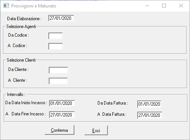190x140 pixels.
Task: Click the Conferma button
Action: tap(59, 130)
